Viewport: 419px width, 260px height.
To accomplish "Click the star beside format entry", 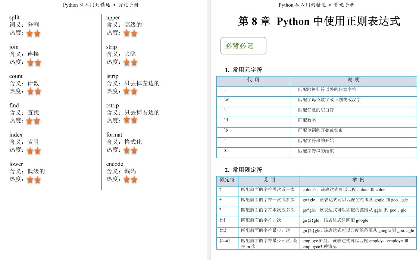I will [130, 150].
